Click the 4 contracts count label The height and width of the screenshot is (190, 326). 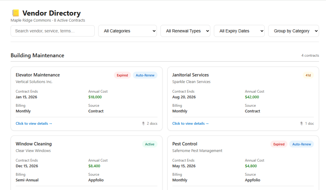tap(310, 55)
